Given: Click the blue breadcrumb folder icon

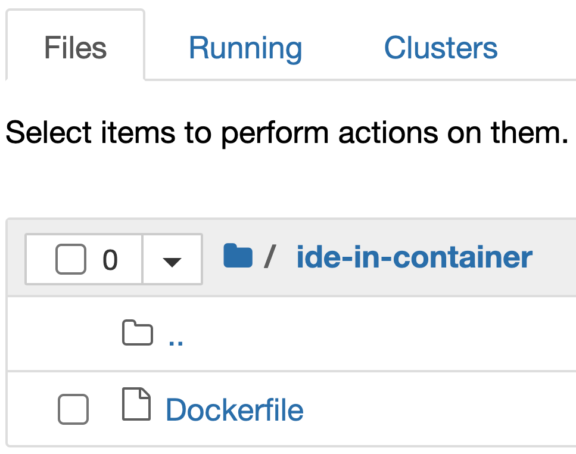Looking at the screenshot, I should 238,255.
